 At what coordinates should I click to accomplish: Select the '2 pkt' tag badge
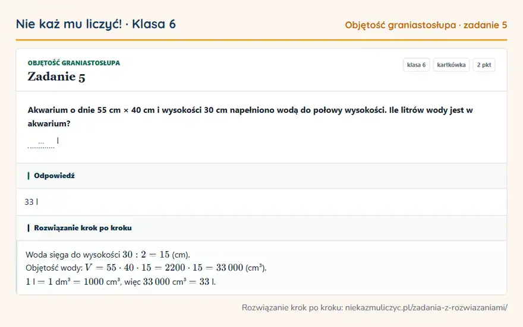pos(484,65)
